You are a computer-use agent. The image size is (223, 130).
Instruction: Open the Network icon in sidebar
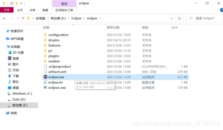[8, 113]
